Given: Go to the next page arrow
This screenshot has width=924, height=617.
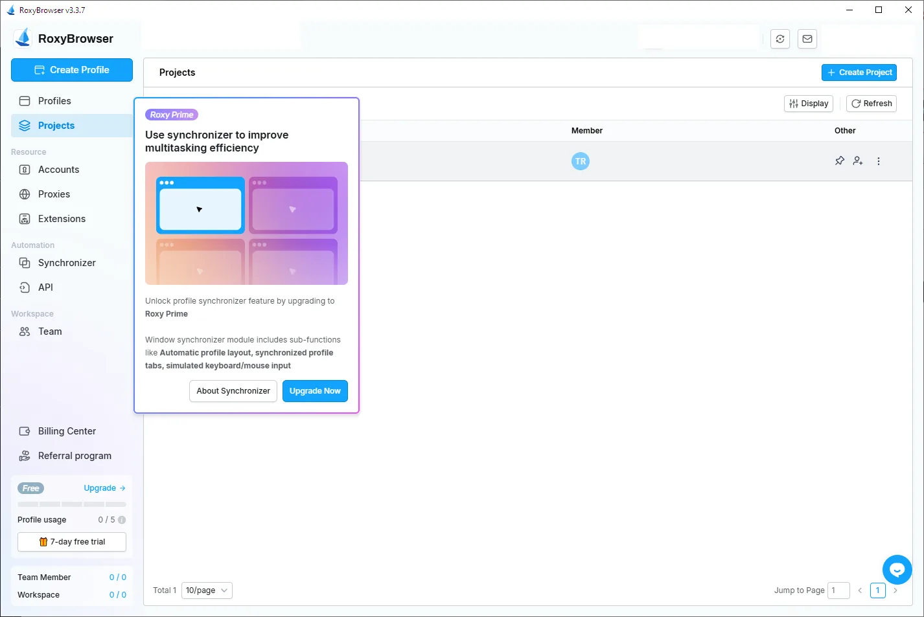Looking at the screenshot, I should pyautogui.click(x=895, y=590).
